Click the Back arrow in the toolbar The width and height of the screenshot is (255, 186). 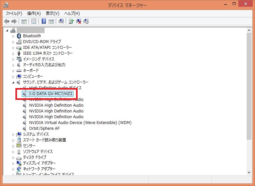pos(7,21)
